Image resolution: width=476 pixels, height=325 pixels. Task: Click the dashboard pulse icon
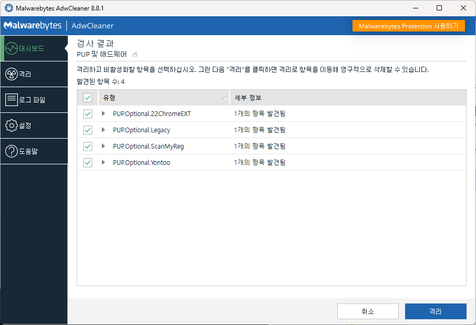point(12,48)
